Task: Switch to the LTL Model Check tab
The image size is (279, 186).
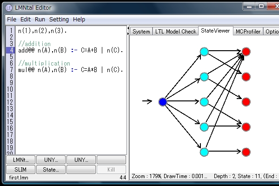Action: 175,31
